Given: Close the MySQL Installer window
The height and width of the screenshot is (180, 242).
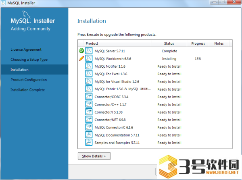Looking at the screenshot, I should click(x=234, y=2).
